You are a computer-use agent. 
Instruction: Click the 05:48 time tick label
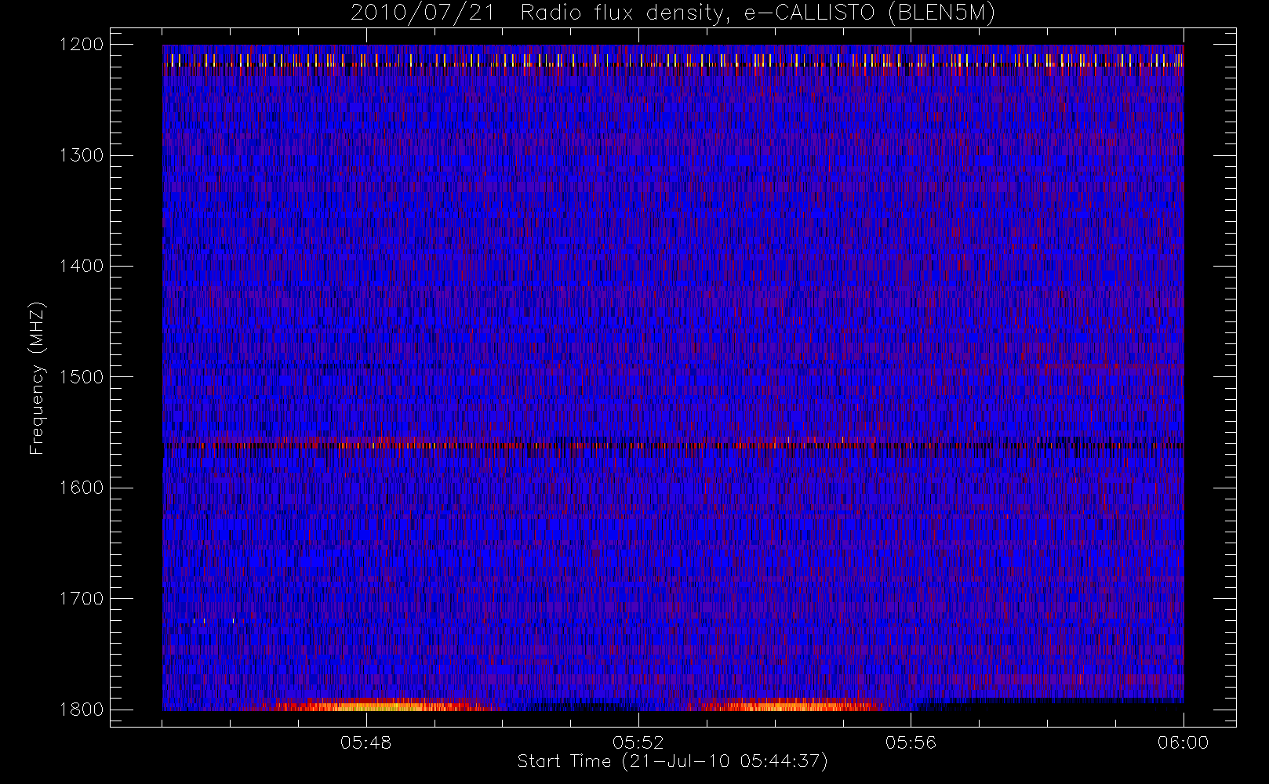[365, 742]
